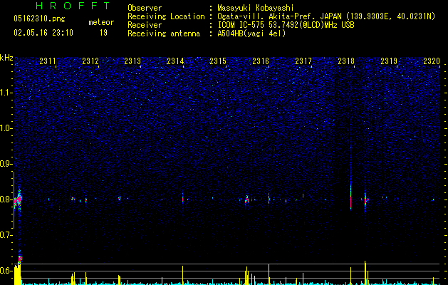
Task: Click the 2311 time marker
Action: pyautogui.click(x=48, y=61)
